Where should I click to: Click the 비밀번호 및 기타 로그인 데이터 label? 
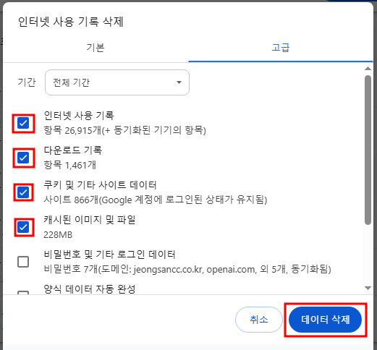109,255
